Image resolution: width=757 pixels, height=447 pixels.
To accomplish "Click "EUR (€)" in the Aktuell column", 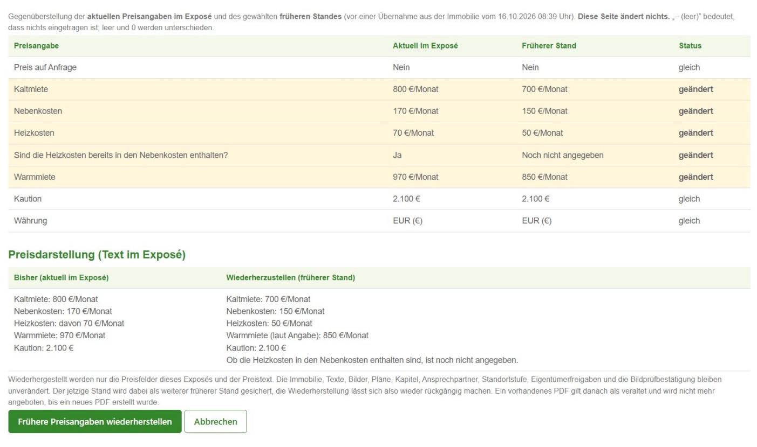I will pyautogui.click(x=407, y=221).
